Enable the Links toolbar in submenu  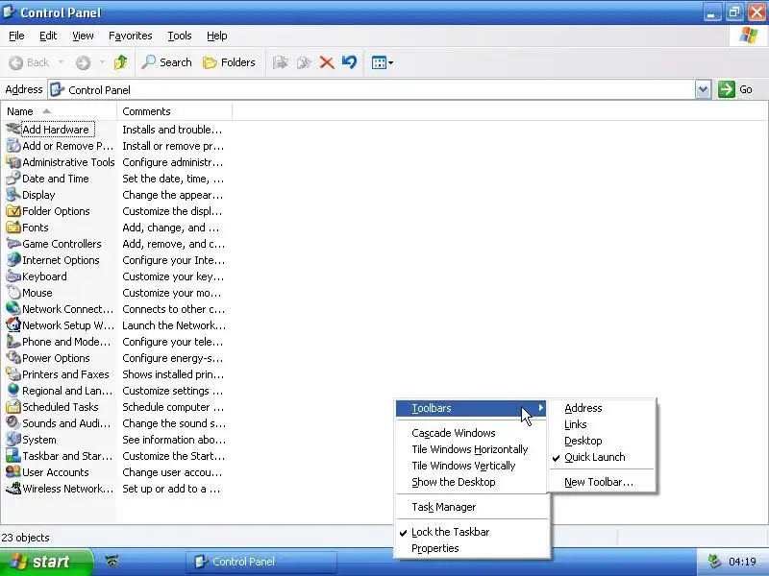point(603,424)
